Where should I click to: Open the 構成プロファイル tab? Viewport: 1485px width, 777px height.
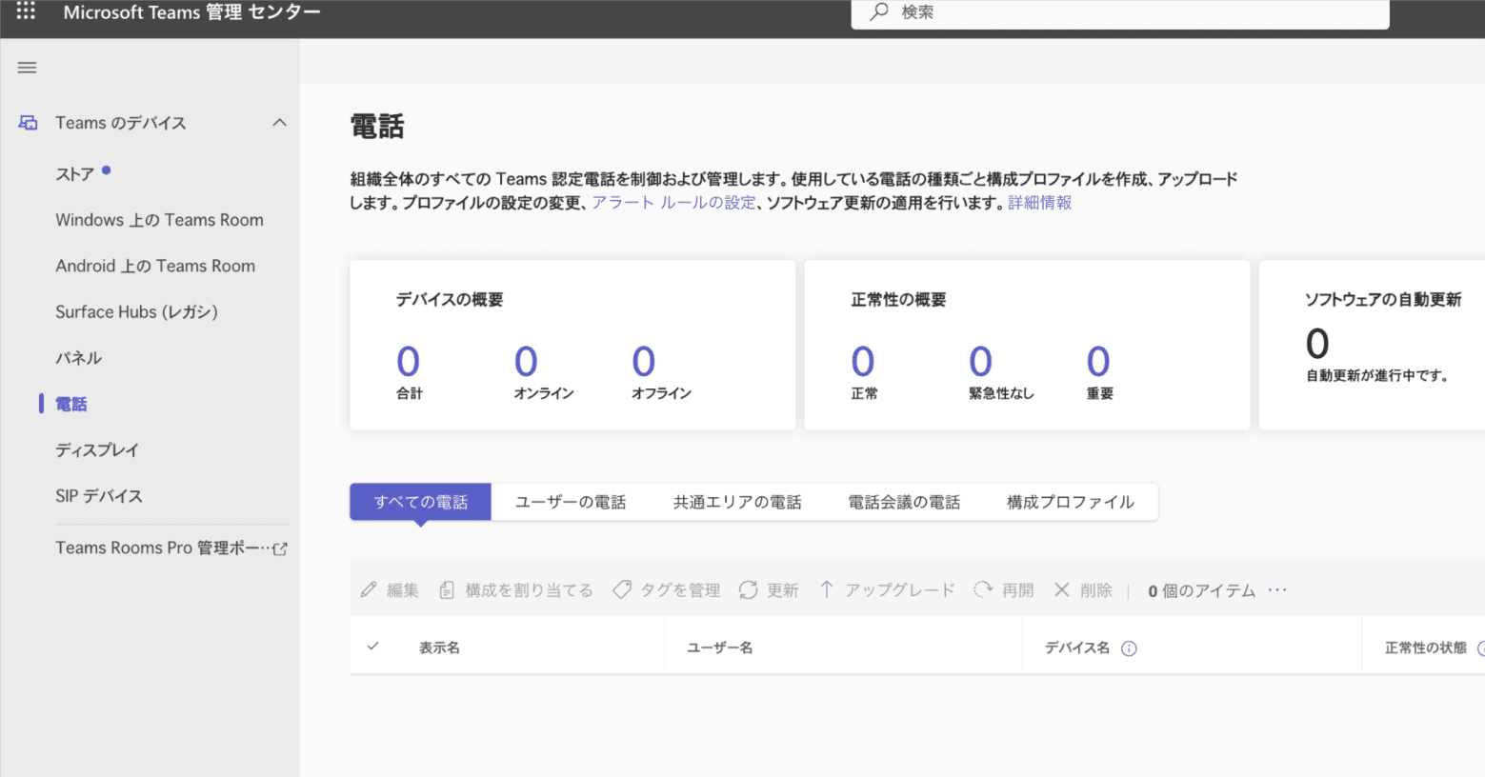click(x=1071, y=501)
